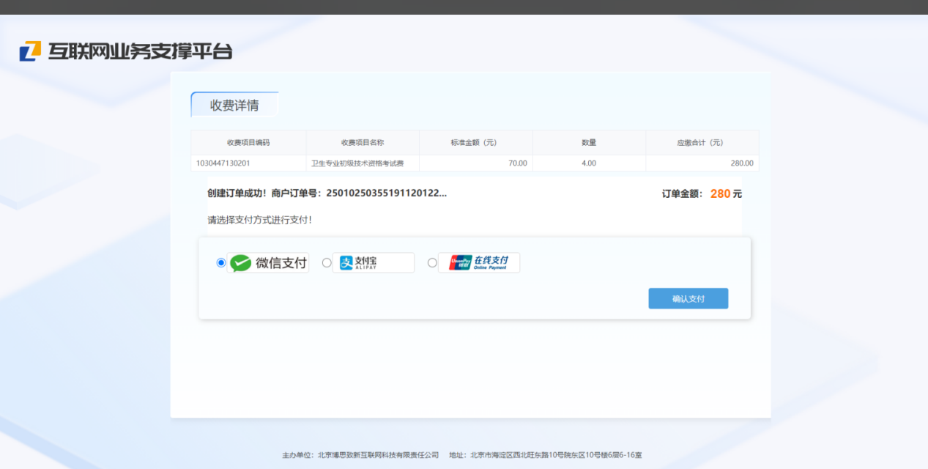This screenshot has width=928, height=469.
Task: Select the Alipay radio button
Action: pos(327,263)
